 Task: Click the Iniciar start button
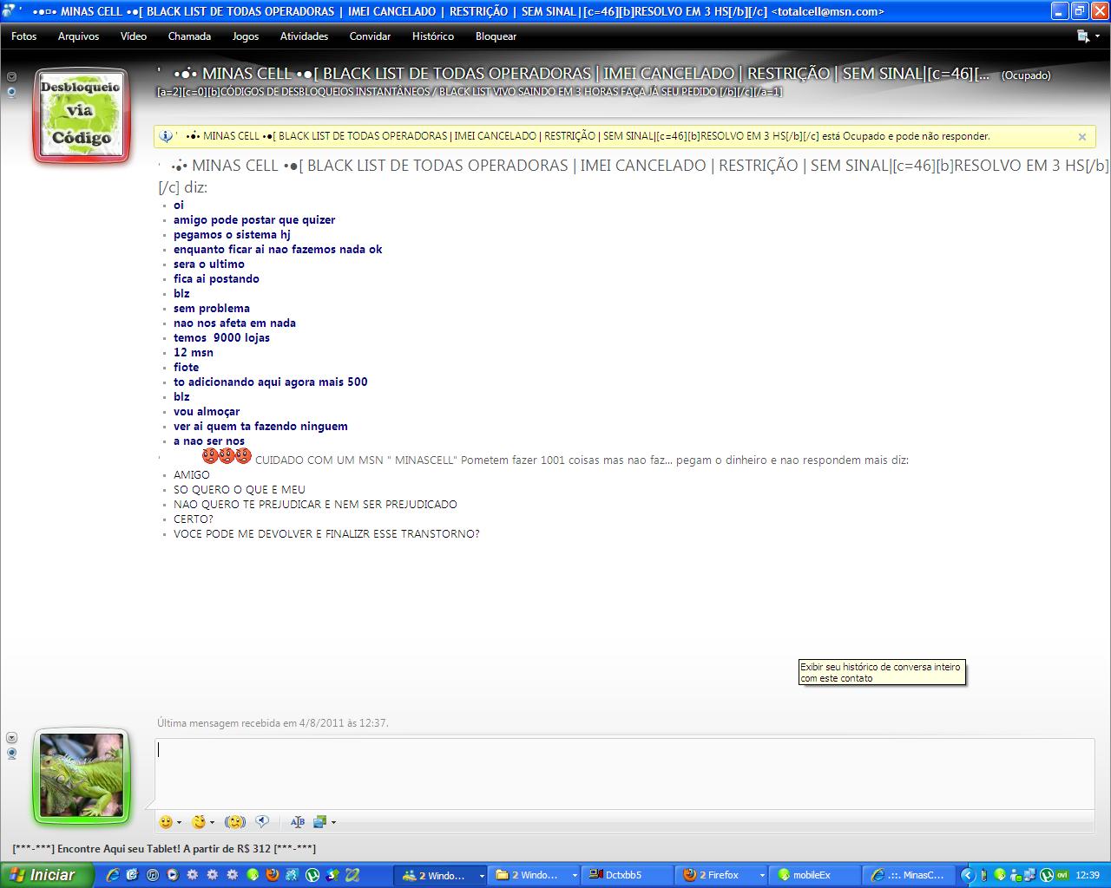tap(47, 875)
